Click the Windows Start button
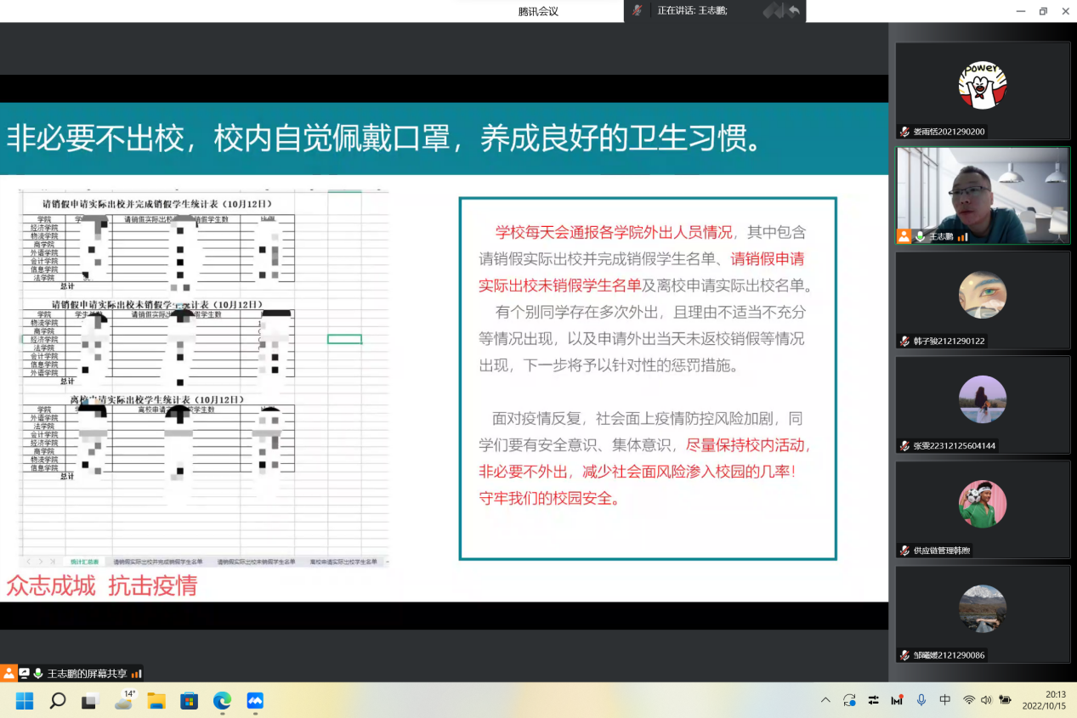1077x718 pixels. click(x=25, y=701)
